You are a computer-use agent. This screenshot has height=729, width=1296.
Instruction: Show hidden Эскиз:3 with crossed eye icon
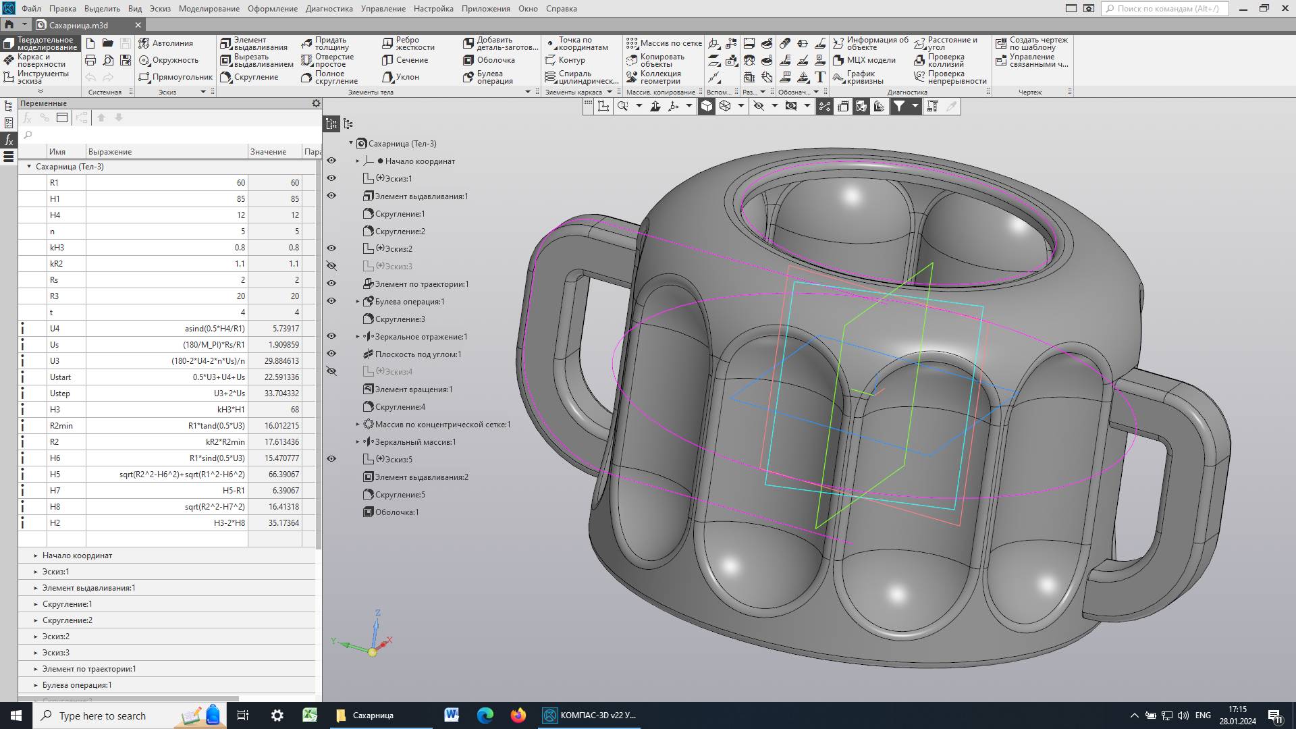click(331, 266)
